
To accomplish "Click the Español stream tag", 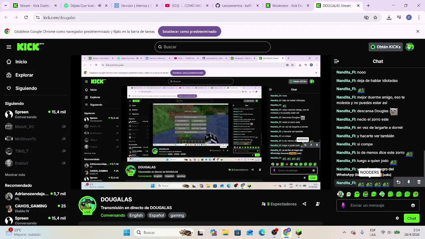I will (156, 215).
